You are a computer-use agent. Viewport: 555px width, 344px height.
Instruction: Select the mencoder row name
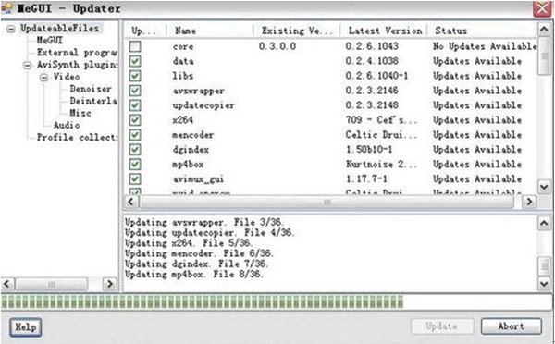coord(193,135)
